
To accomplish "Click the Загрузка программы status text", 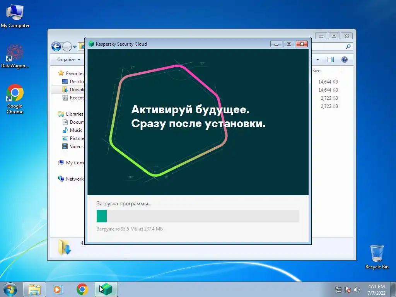I will coord(124,203).
